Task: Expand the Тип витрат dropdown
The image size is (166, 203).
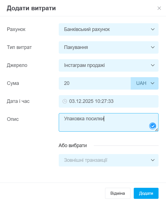Action: click(x=108, y=47)
